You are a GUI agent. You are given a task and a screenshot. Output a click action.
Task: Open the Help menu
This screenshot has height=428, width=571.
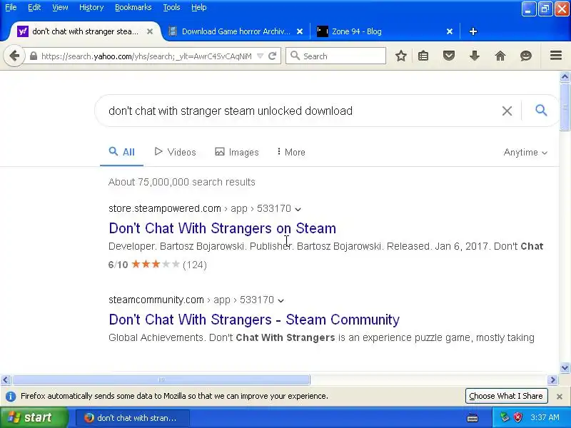coord(199,7)
